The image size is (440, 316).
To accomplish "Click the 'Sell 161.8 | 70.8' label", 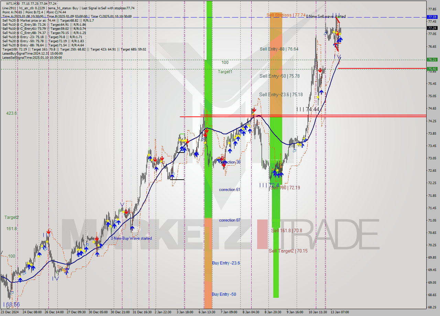I will (287, 230).
